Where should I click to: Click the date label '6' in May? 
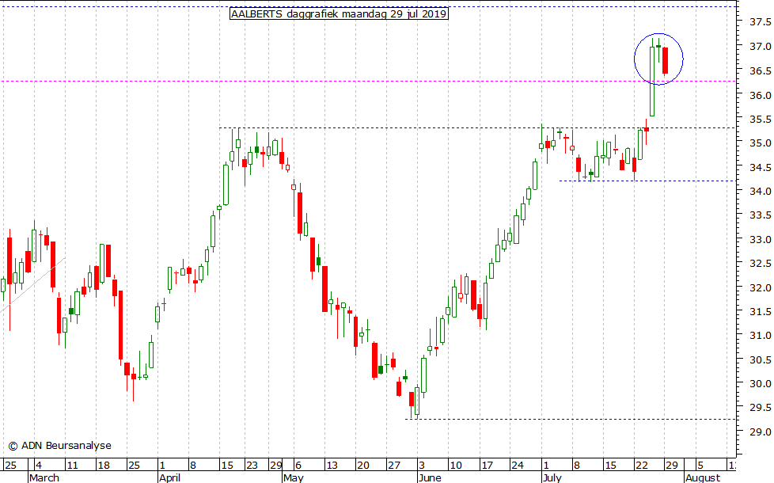[x=298, y=466]
